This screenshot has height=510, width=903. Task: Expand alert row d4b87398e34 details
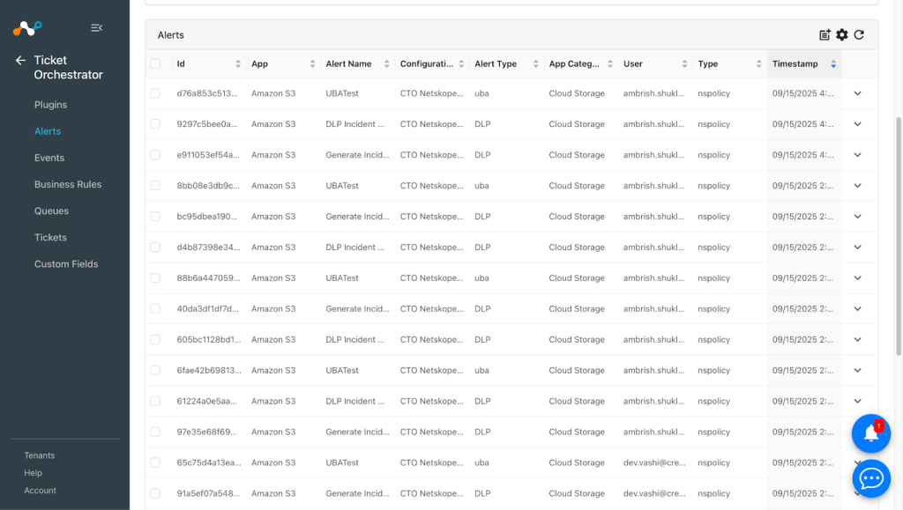pyautogui.click(x=857, y=248)
